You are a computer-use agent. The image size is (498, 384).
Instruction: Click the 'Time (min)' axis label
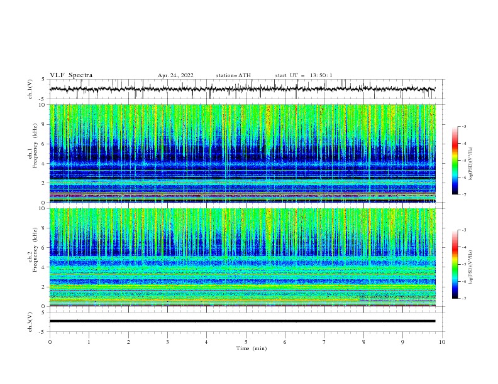coord(252,348)
